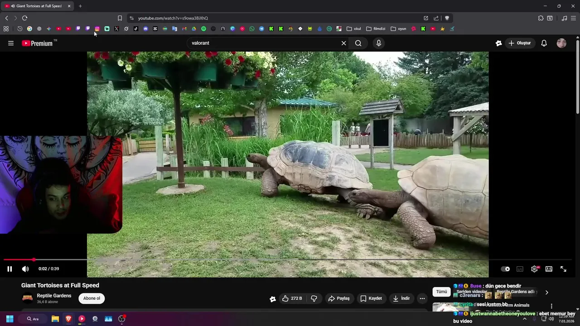Open the browser main menu
The image size is (580, 326).
[574, 18]
